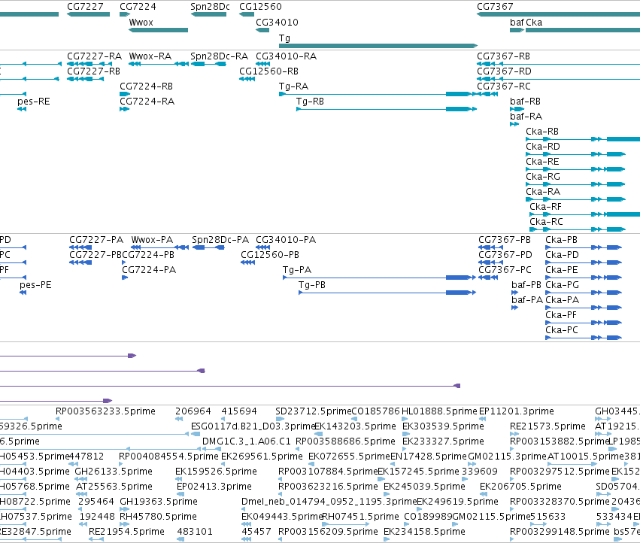Click the Cka gene label

(x=534, y=23)
